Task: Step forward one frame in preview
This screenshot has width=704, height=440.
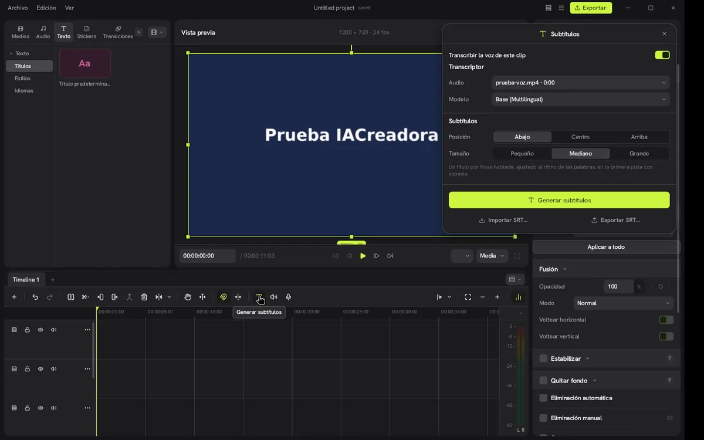Action: (377, 256)
